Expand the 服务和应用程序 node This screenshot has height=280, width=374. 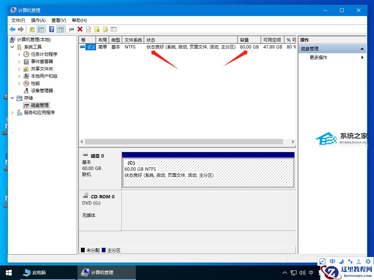point(12,113)
